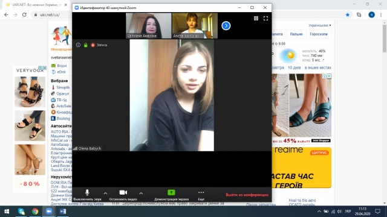The image size is (387, 217).
Task: Open the Windows notification center
Action: click(377, 212)
